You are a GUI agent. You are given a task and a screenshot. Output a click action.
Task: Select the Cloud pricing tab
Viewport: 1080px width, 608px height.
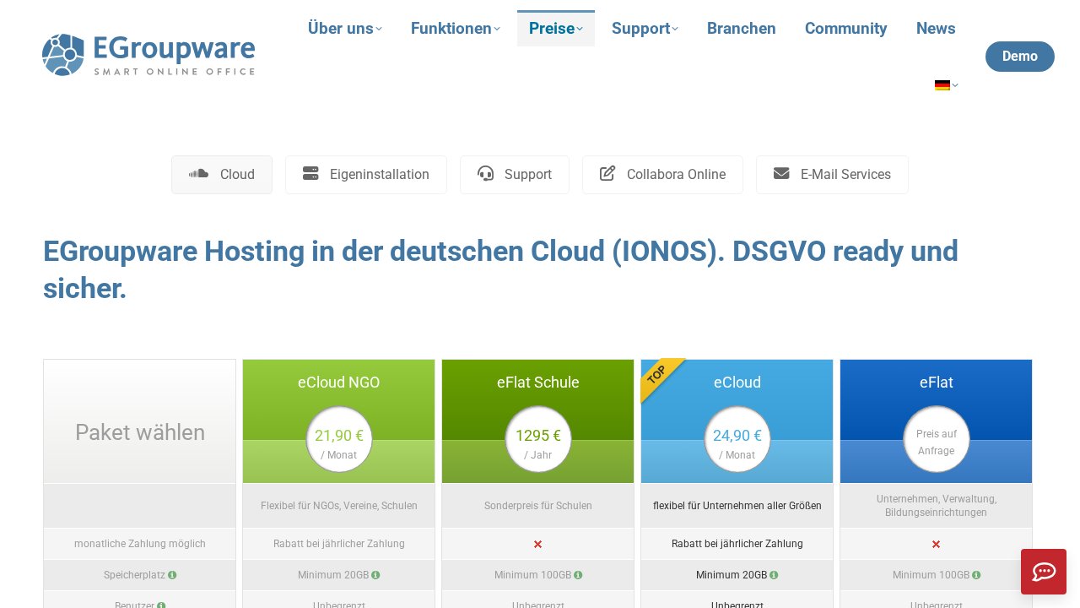(x=222, y=175)
